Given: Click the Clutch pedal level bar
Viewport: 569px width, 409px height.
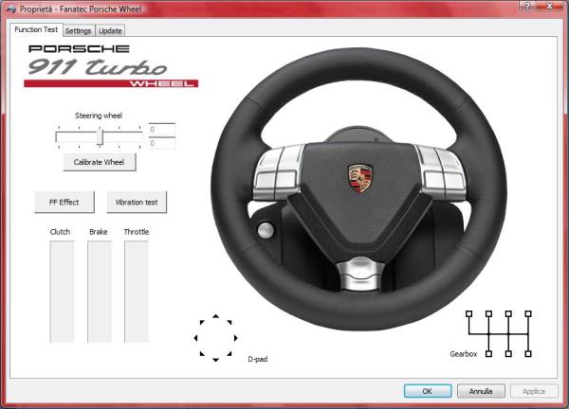Looking at the screenshot, I should (62, 292).
